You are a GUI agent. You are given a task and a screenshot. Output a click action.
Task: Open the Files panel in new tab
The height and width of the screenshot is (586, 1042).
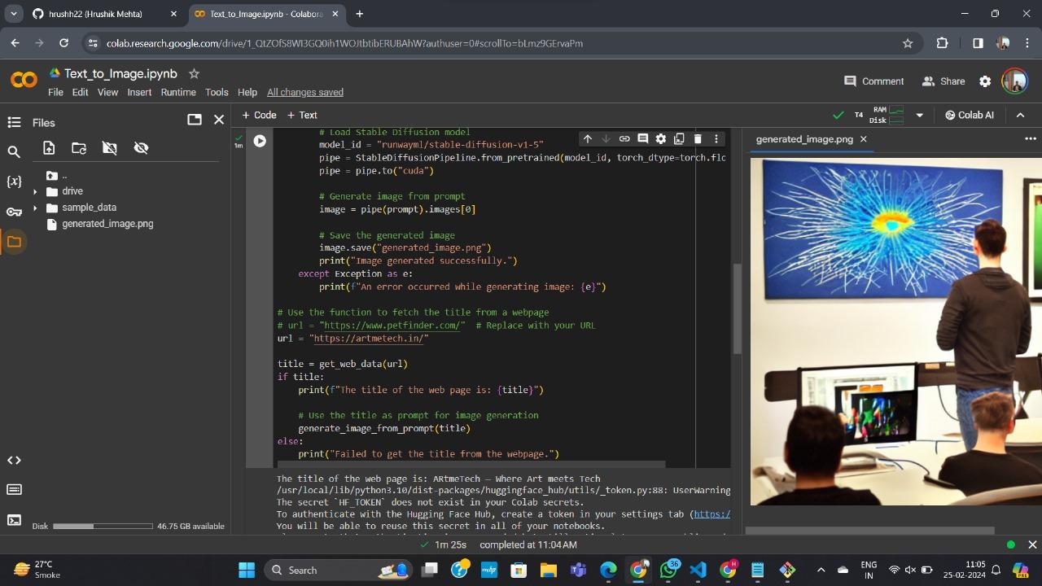click(x=195, y=120)
